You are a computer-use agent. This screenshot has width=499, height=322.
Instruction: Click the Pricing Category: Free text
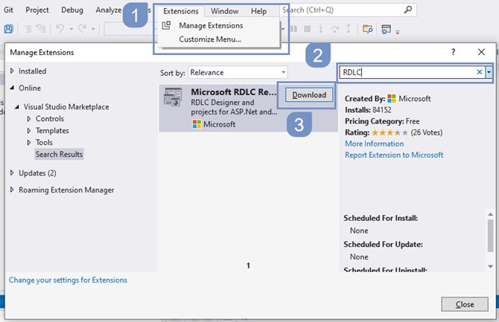[x=382, y=121]
